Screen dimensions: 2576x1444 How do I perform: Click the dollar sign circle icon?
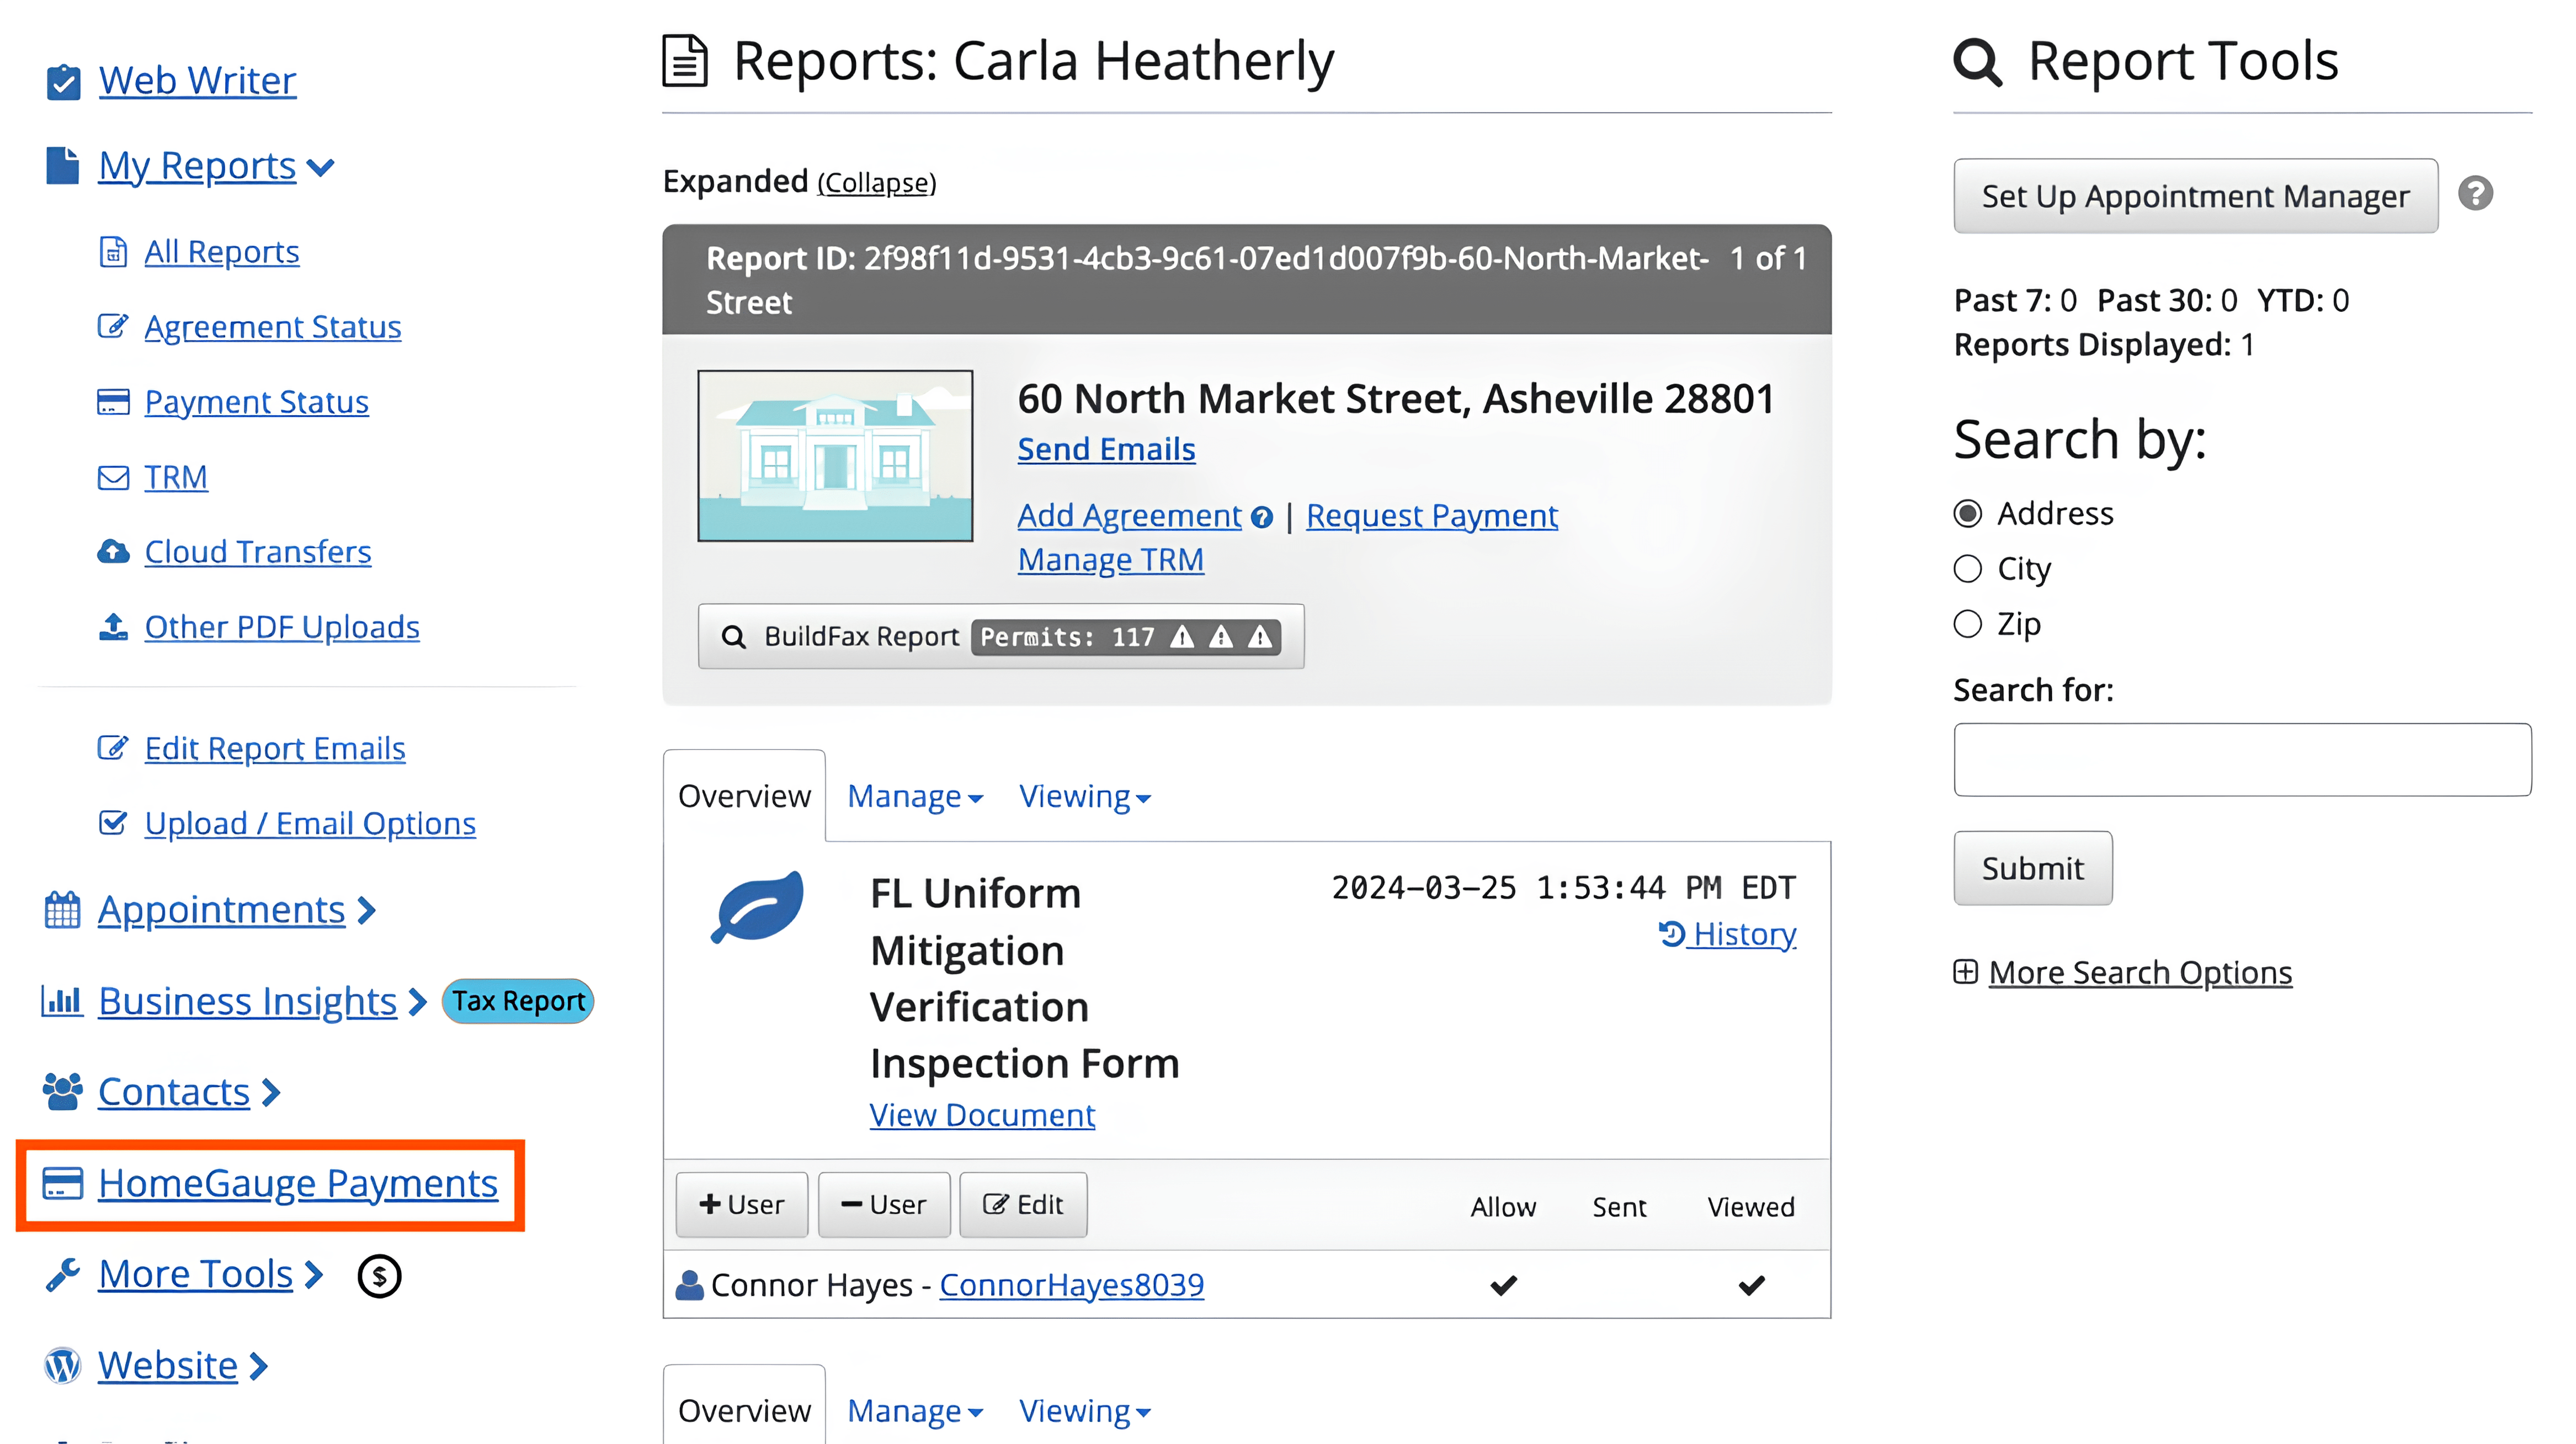coord(379,1276)
